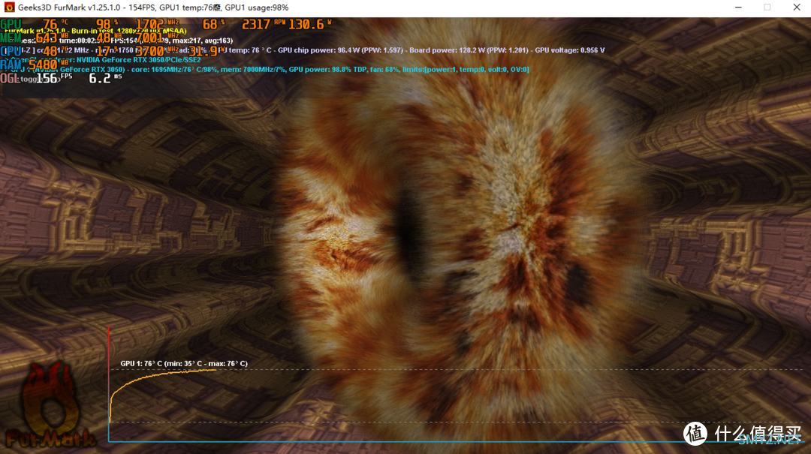Click the green GPU overlay label
Screen dimensions: 811x454
[11, 24]
